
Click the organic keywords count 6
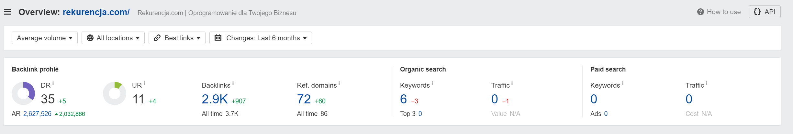point(403,99)
